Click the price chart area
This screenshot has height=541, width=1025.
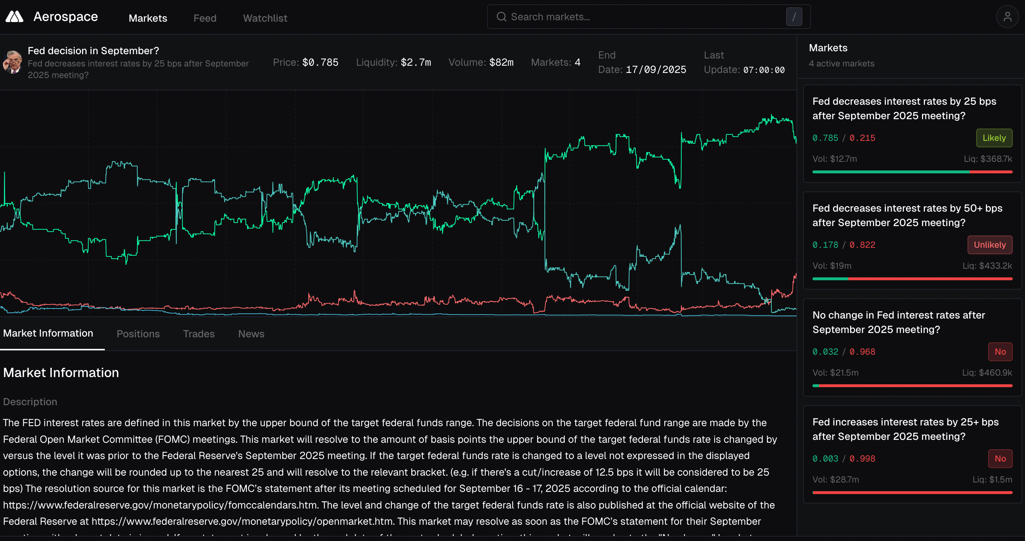tap(398, 203)
